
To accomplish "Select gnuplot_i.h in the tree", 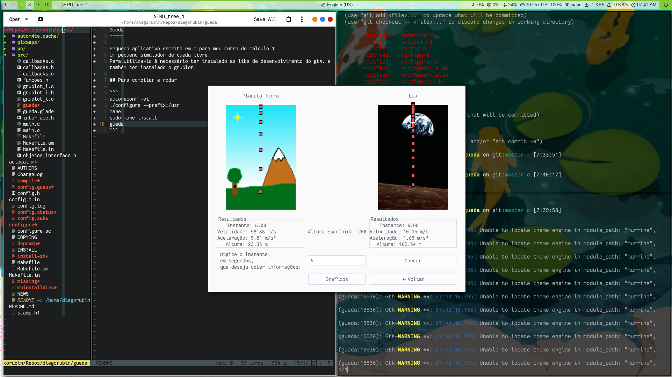I will (38, 93).
